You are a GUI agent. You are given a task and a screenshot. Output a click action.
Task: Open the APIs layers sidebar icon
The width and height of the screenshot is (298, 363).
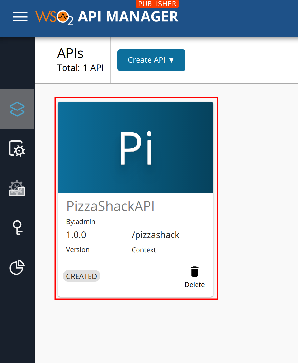click(x=17, y=109)
